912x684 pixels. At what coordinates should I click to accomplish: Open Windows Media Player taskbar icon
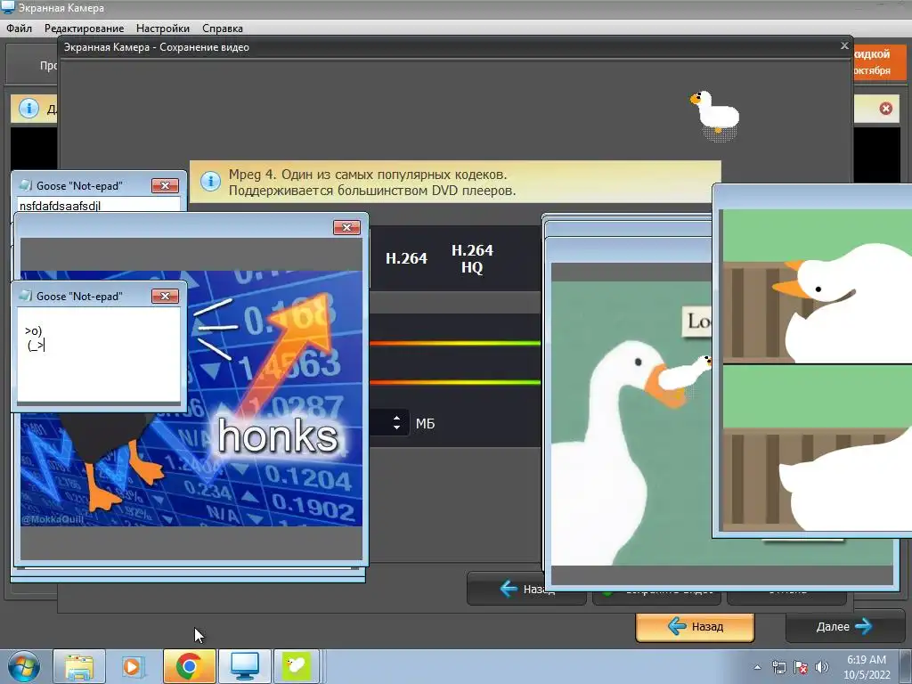tap(132, 666)
